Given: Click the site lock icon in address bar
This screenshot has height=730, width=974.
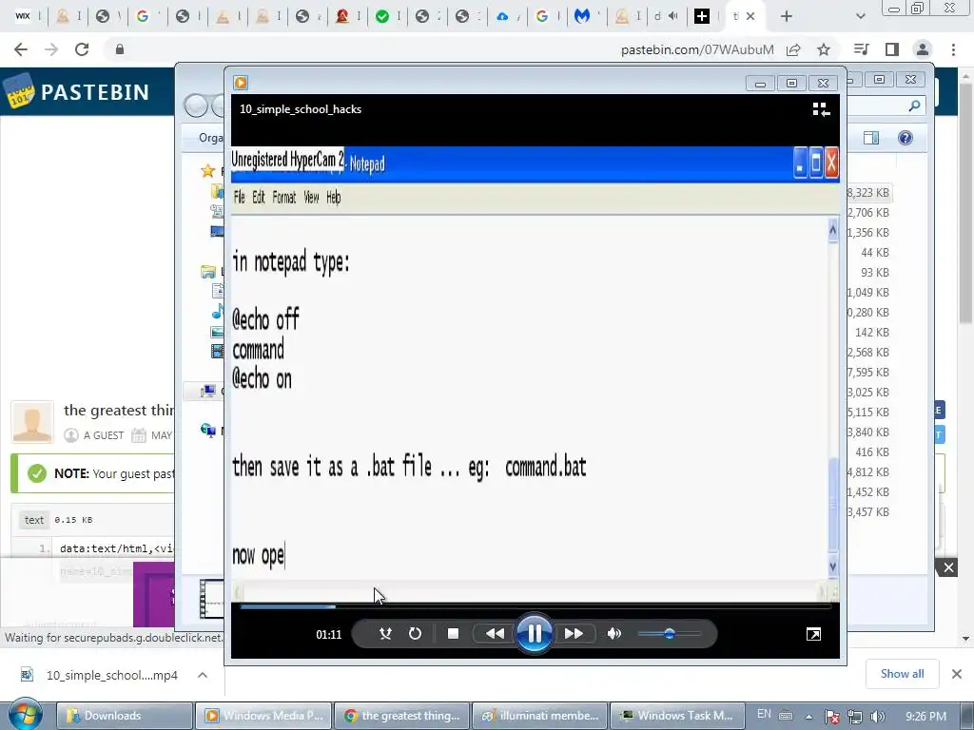Looking at the screenshot, I should 119,49.
